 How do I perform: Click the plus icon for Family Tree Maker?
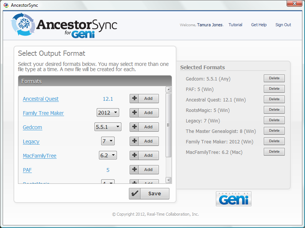134,113
